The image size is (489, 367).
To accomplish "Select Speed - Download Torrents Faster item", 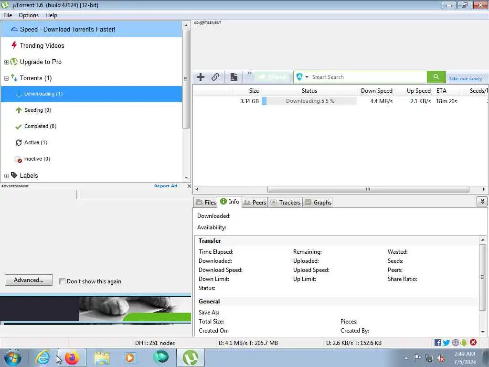I will (91, 29).
